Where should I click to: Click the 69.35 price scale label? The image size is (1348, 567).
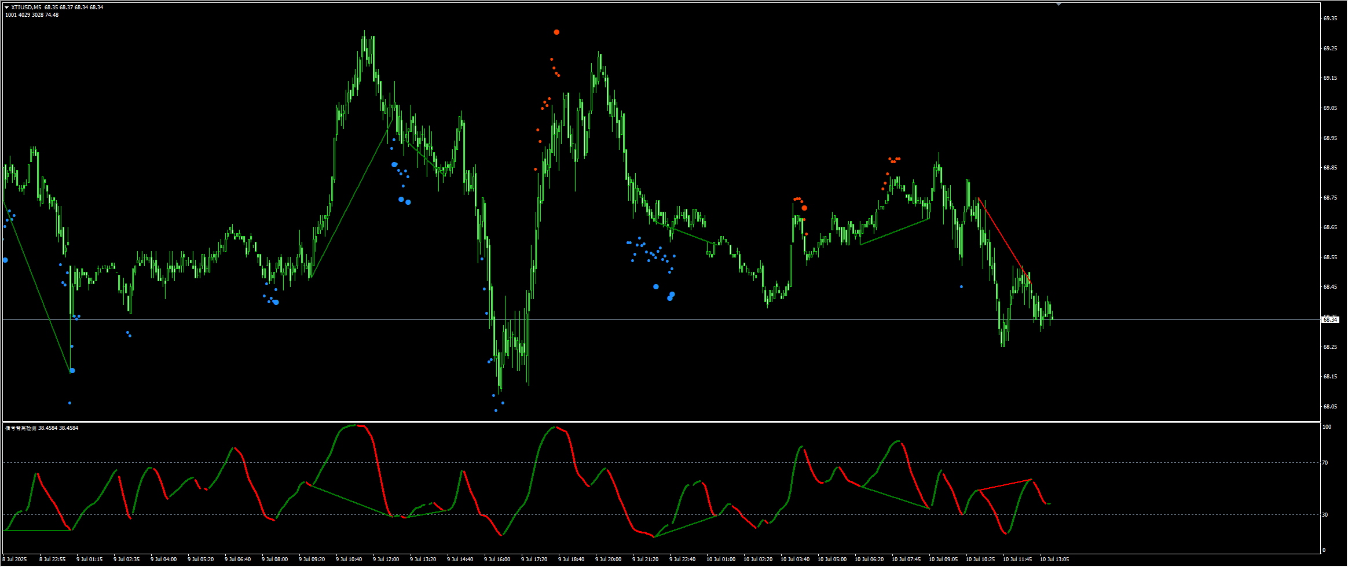coord(1330,19)
